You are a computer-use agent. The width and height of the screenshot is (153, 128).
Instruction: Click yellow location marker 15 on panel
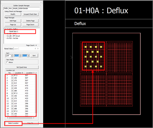pyautogui.click(x=86, y=66)
